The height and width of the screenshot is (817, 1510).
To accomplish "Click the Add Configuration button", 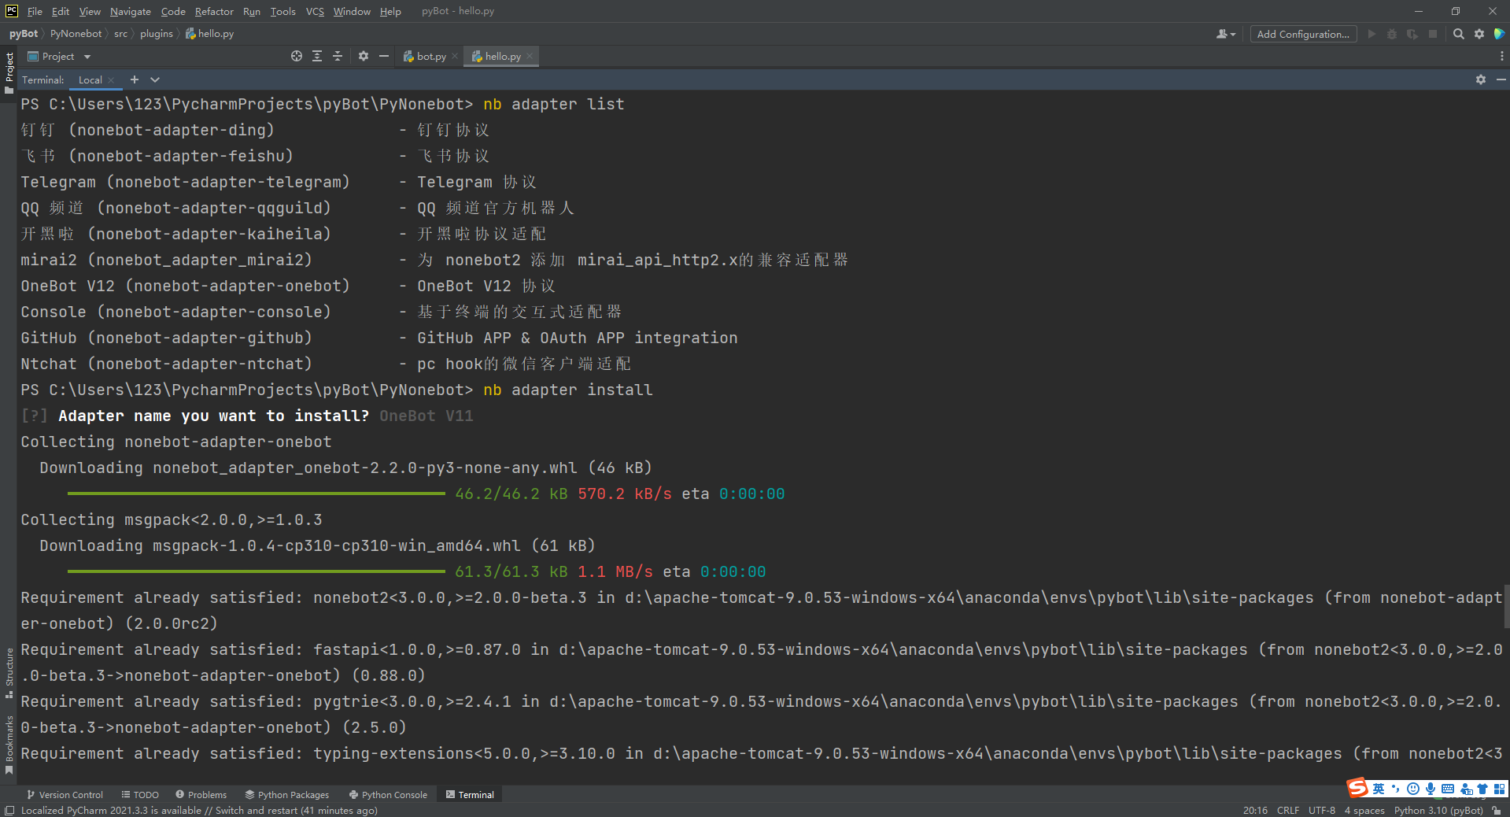I will coord(1302,34).
